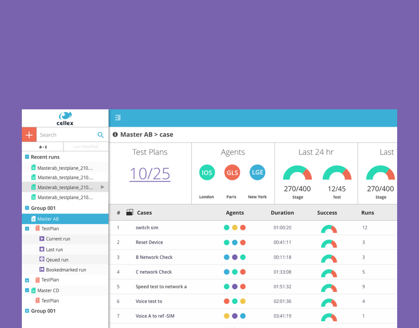Collapse the Recent runs section
Screen dimensions: 419x328
point(26,157)
